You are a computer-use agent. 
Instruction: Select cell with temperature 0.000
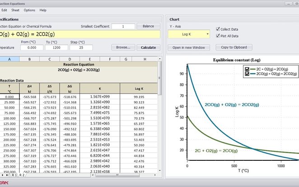pos(9,97)
